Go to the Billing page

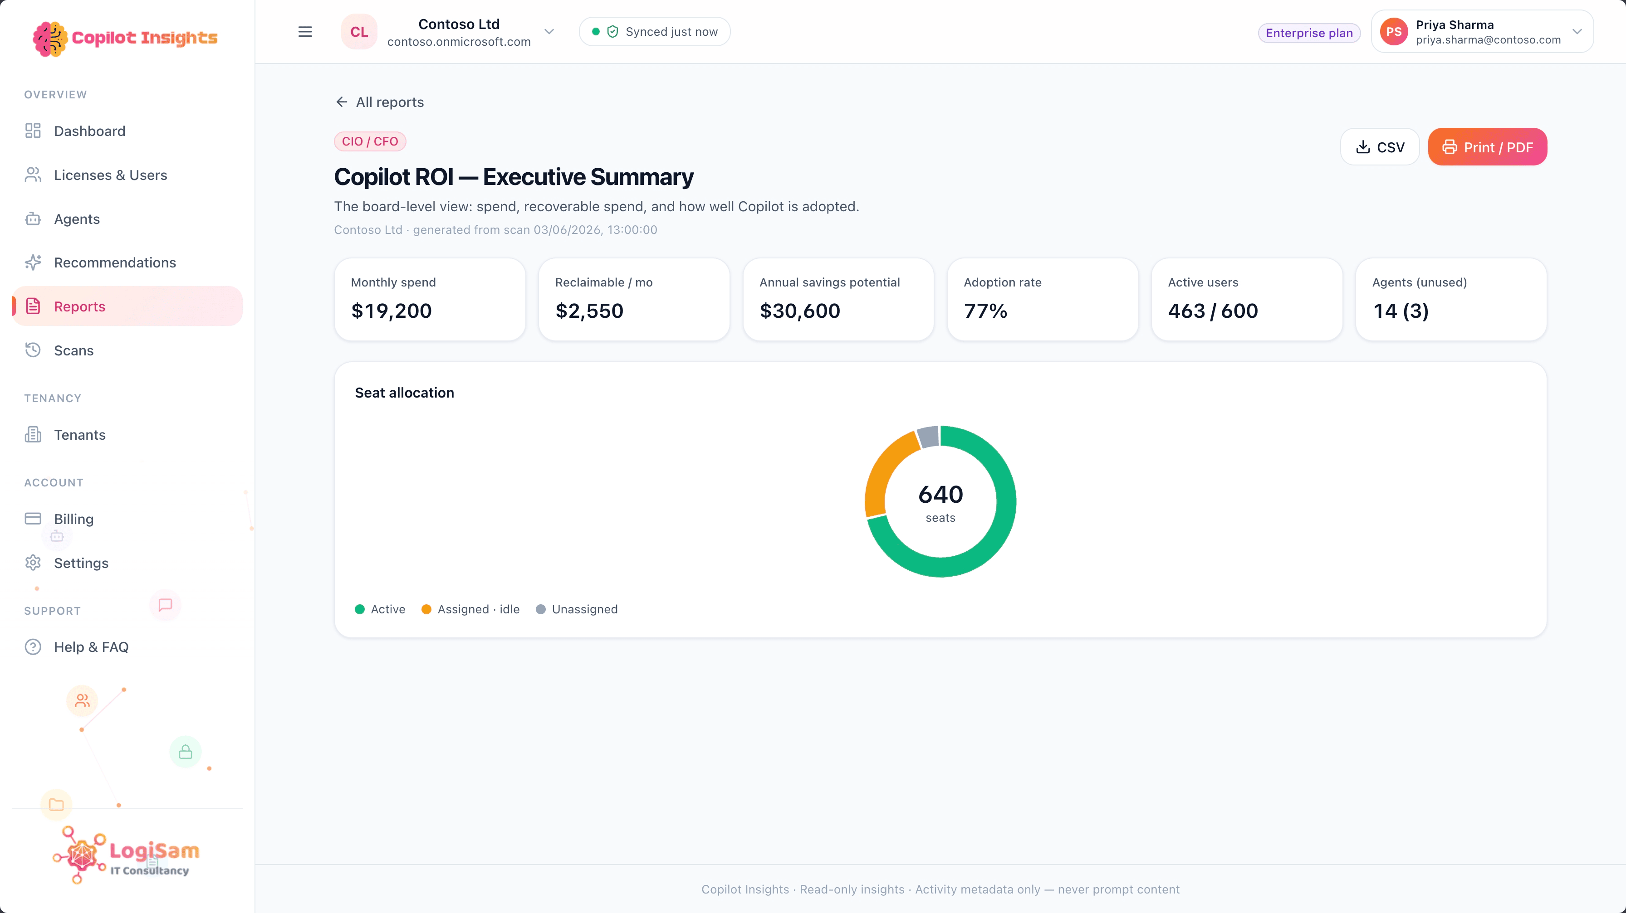[127, 518]
